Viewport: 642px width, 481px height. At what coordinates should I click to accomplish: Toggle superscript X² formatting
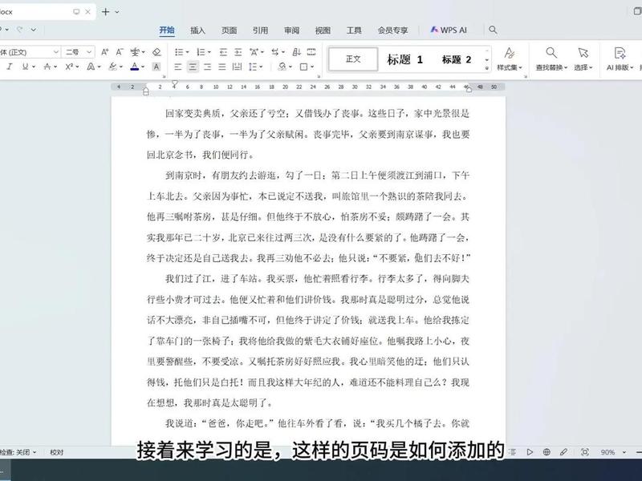[69, 67]
